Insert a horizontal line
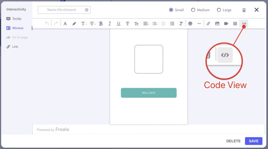The width and height of the screenshot is (268, 149). (x=199, y=24)
